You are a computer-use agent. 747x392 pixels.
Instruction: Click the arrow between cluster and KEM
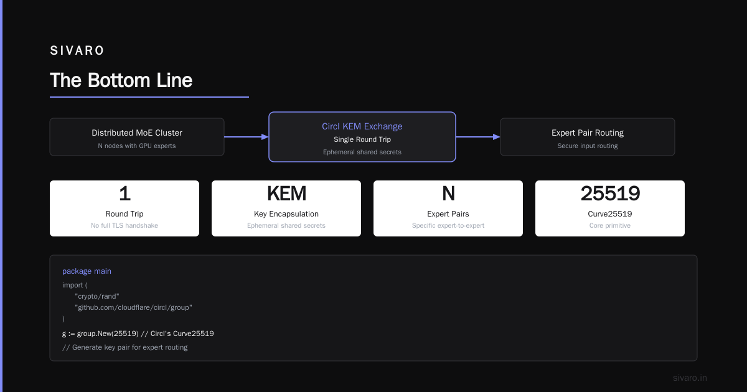[x=247, y=137]
